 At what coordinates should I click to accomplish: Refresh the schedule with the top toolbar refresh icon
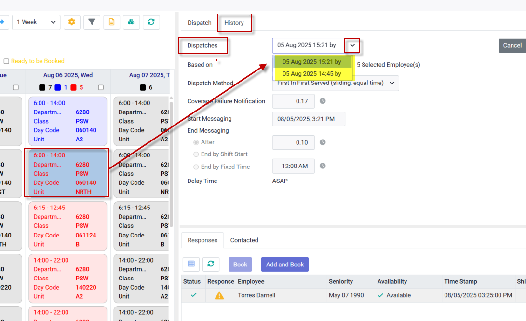tap(151, 22)
